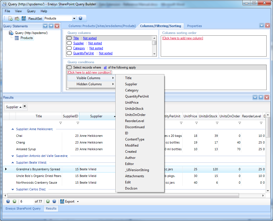
Task: Select UnitsInStock from the column menu
Action: click(x=134, y=109)
